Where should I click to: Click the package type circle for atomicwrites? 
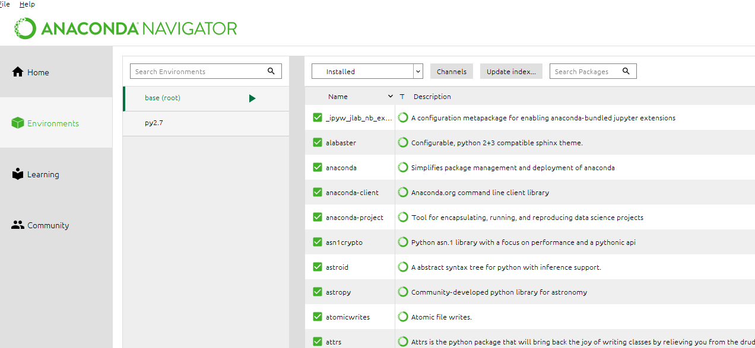(403, 317)
